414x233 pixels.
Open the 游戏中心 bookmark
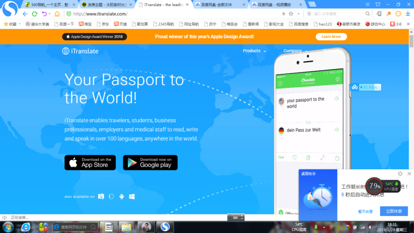[375, 24]
